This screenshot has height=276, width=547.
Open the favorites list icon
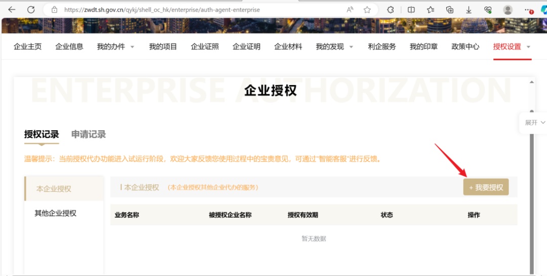(431, 10)
